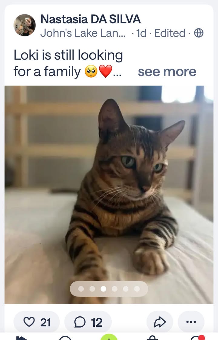Viewport: 218px width, 340px height.
Task: Select the second photo indicator dot
Action: (x=92, y=289)
